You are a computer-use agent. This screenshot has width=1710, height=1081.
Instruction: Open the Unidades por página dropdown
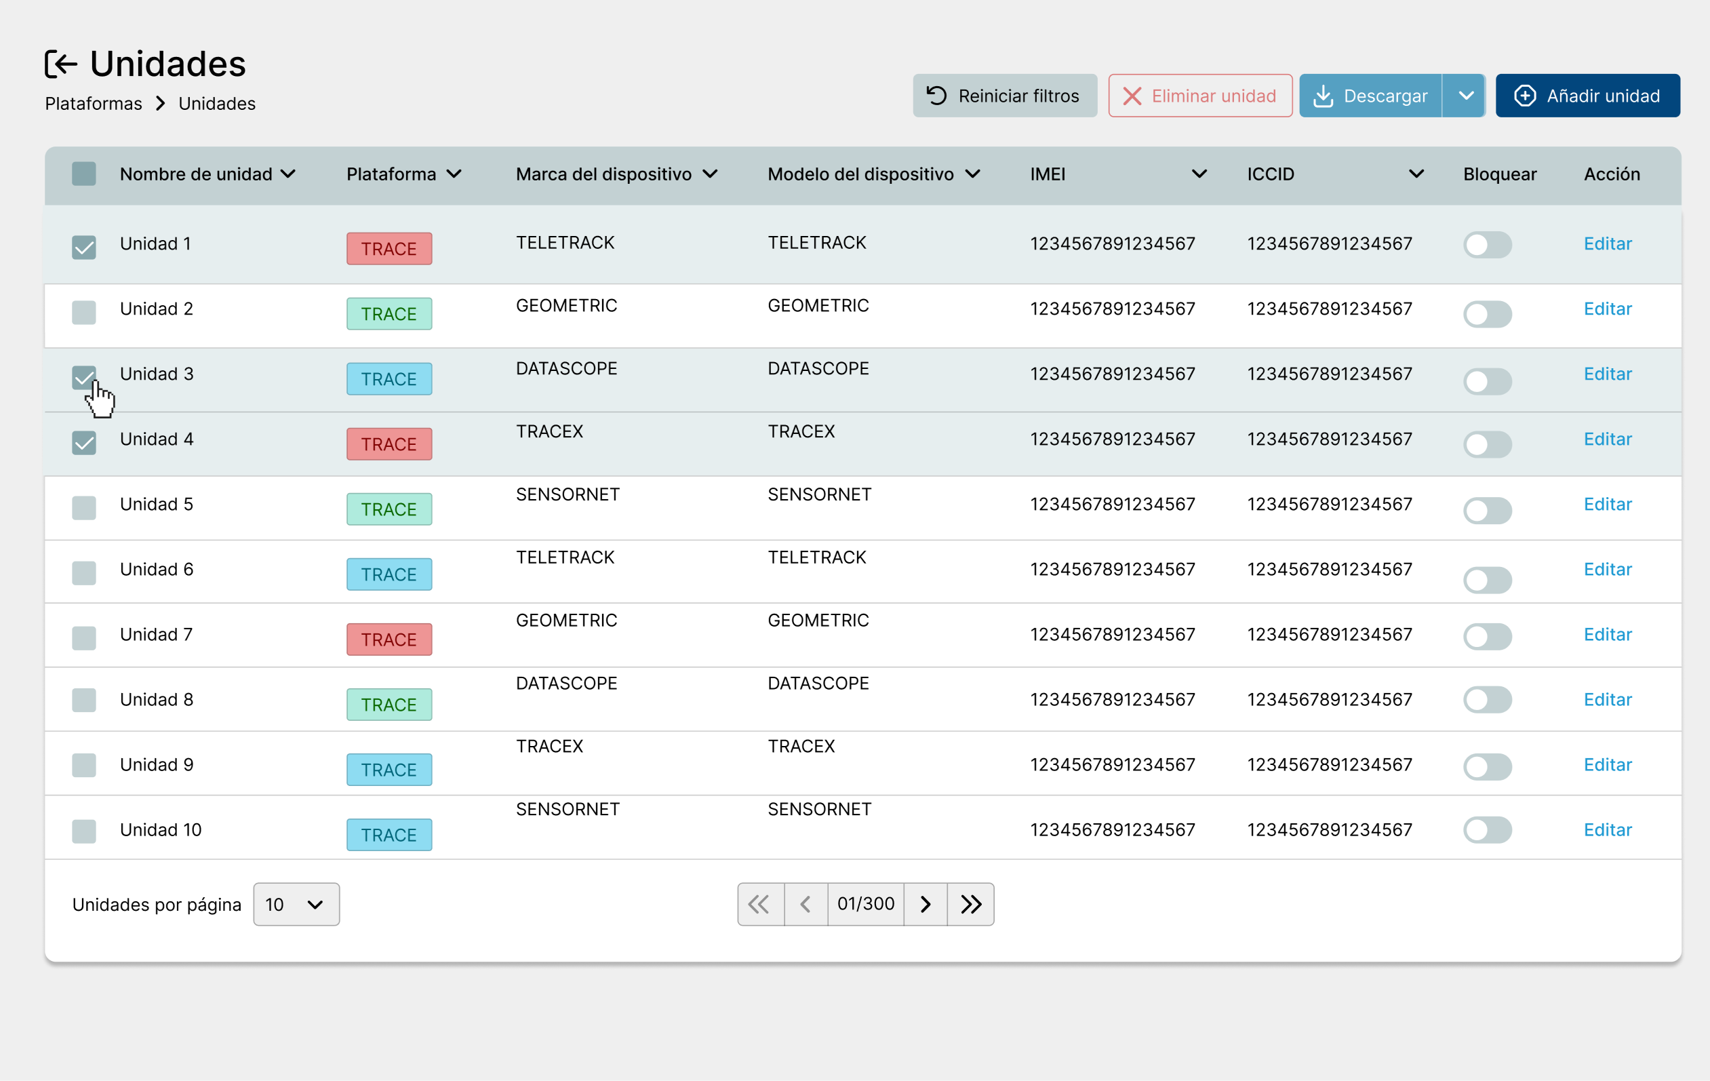tap(296, 904)
